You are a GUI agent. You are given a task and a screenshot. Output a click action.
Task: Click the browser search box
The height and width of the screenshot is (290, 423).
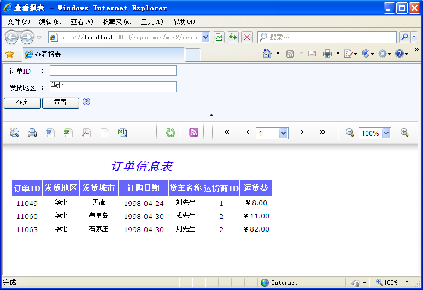pos(327,37)
